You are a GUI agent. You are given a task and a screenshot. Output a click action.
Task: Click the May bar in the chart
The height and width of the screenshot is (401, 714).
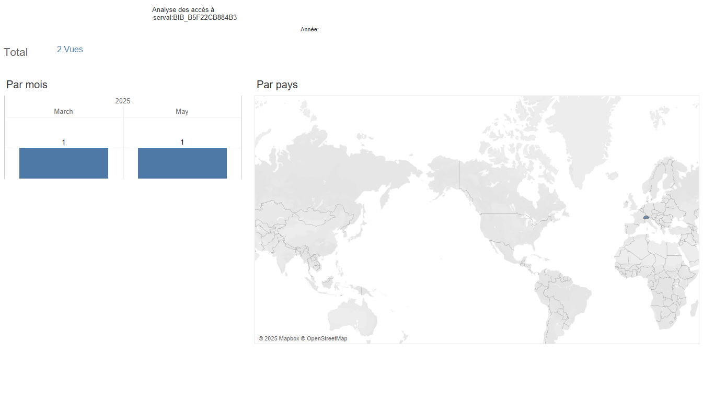coord(182,163)
